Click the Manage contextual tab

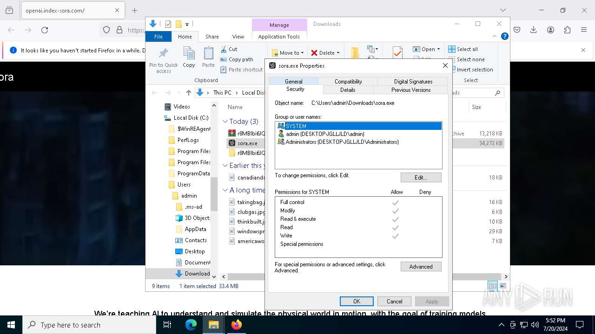click(x=279, y=25)
